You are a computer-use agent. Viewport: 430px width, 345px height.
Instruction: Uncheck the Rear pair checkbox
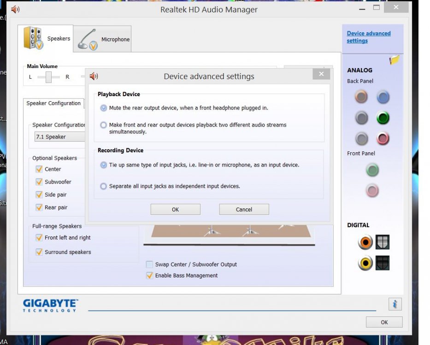tap(39, 207)
